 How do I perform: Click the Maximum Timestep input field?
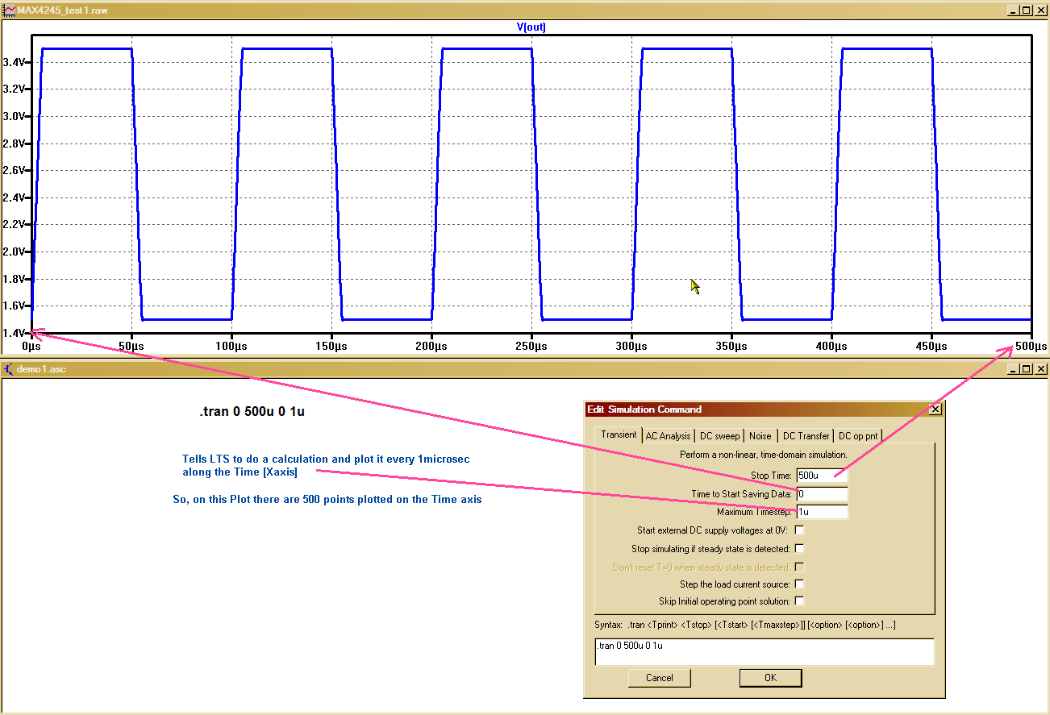(x=822, y=512)
